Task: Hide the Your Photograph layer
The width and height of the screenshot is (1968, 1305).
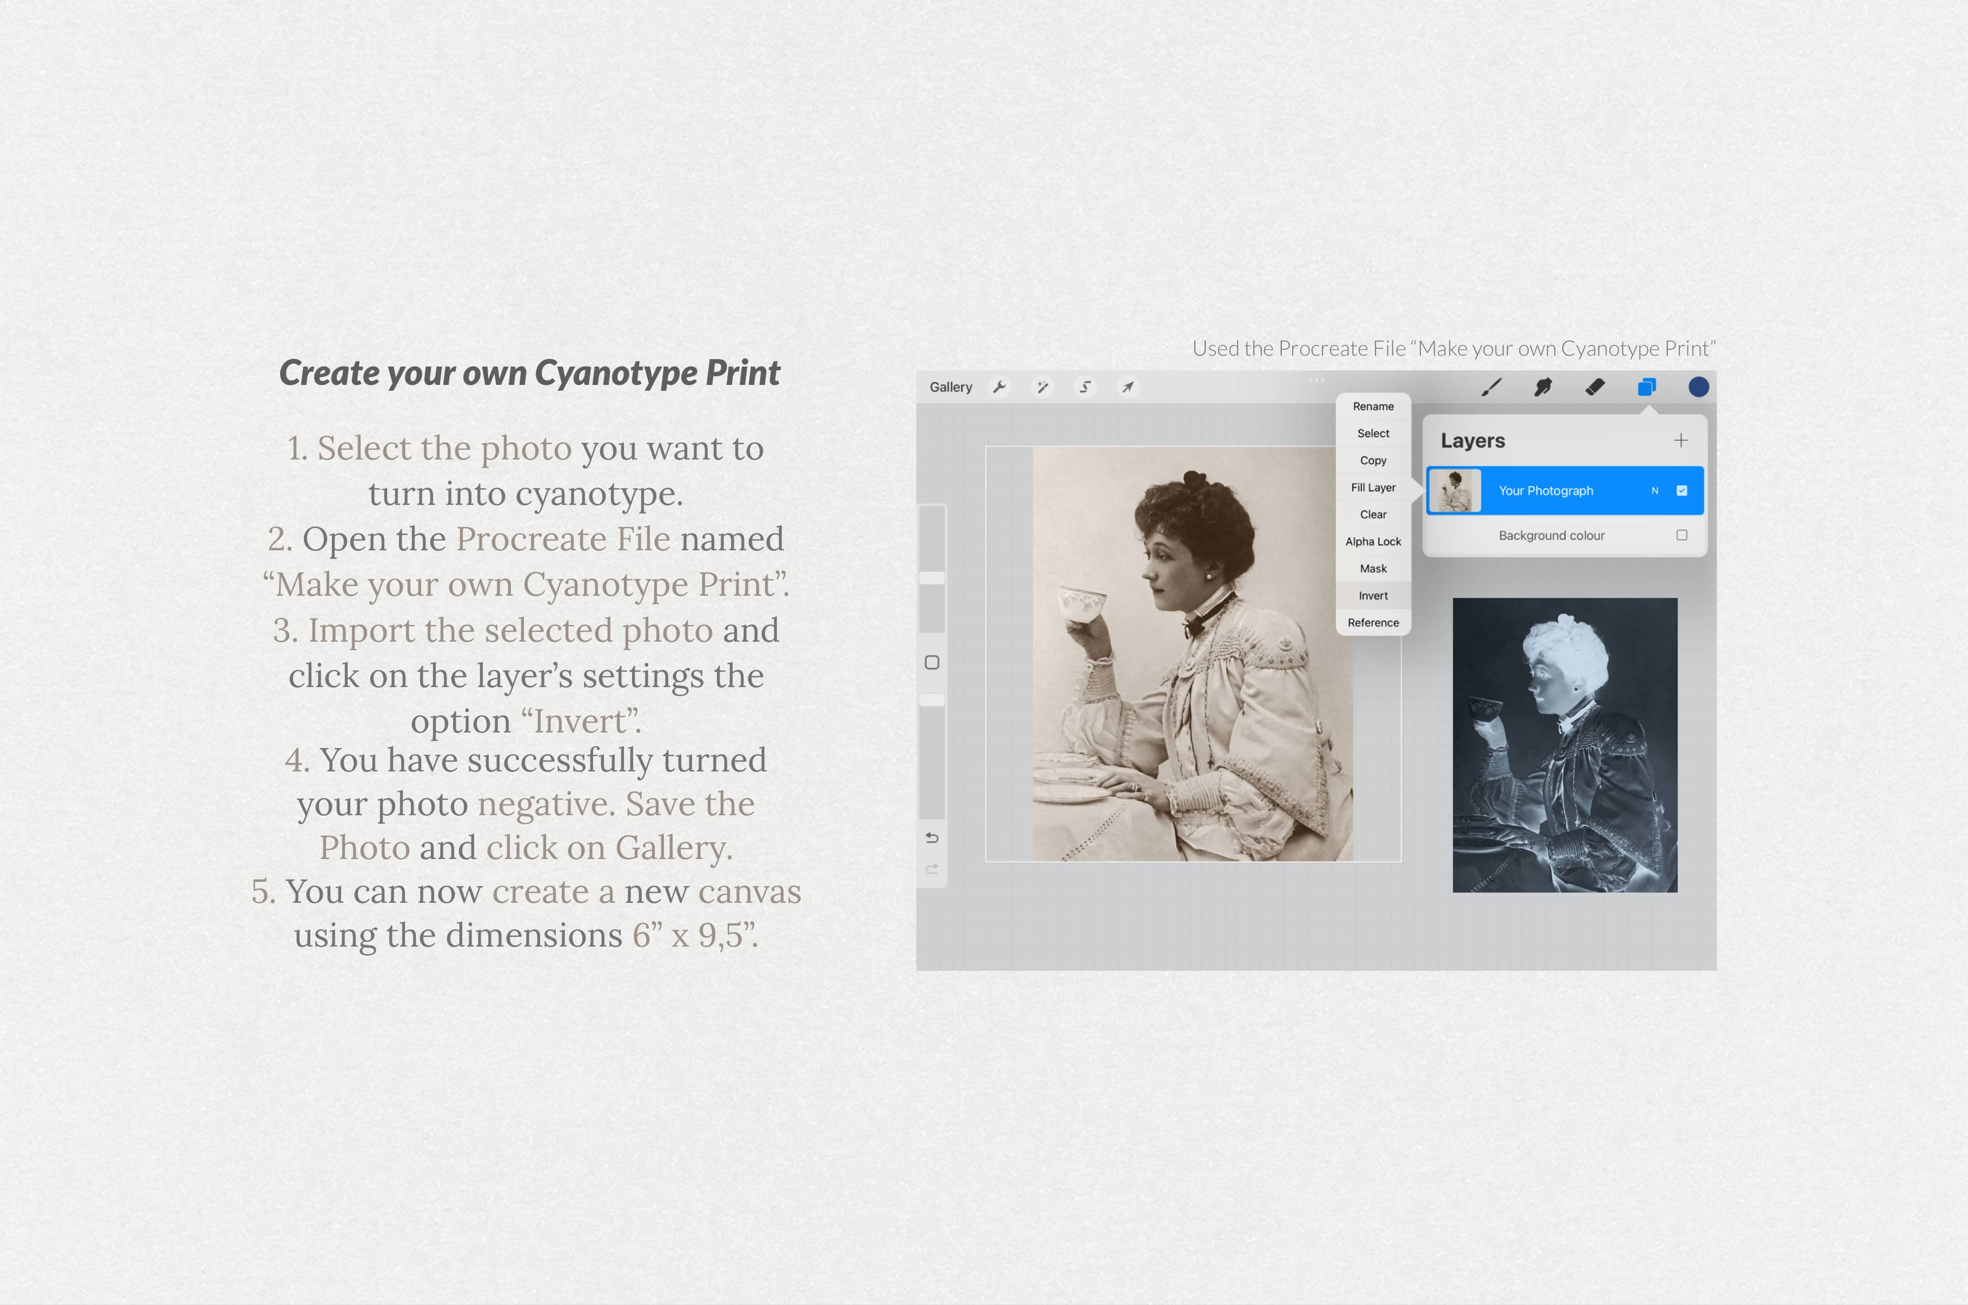Action: coord(1682,490)
